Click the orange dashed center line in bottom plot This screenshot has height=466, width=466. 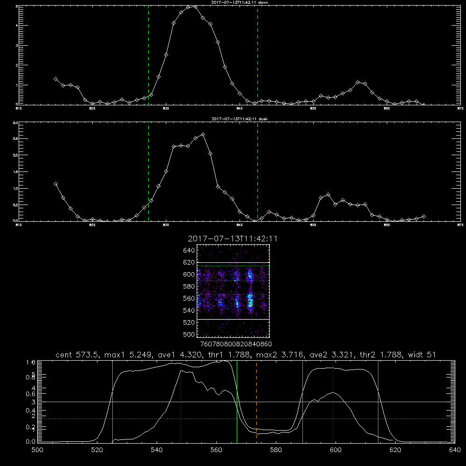[256, 402]
